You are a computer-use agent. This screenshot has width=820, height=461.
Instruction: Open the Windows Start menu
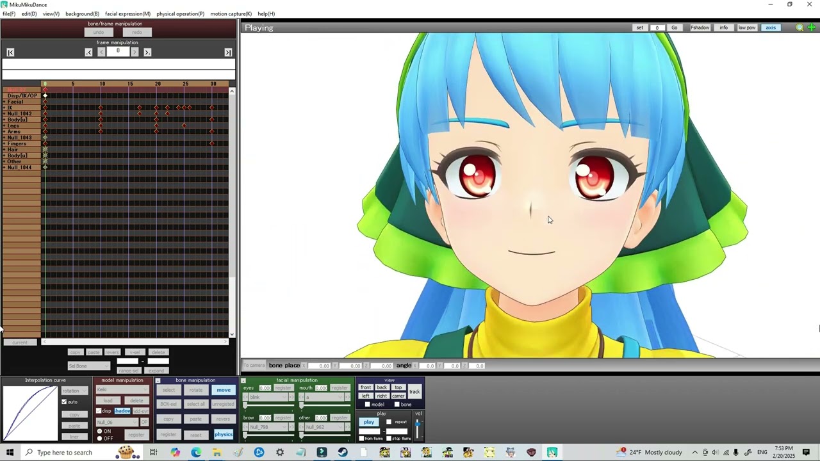click(x=10, y=453)
